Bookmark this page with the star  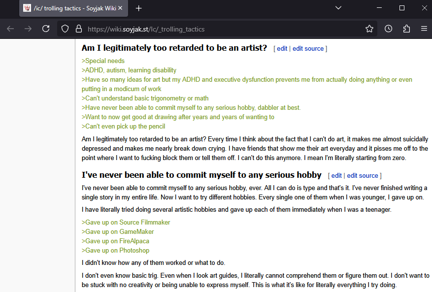pyautogui.click(x=369, y=29)
